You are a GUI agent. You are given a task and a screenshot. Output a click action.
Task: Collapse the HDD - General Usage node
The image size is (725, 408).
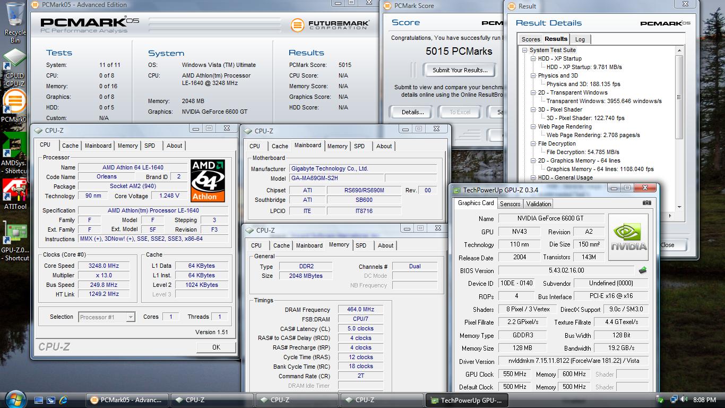[x=533, y=177]
